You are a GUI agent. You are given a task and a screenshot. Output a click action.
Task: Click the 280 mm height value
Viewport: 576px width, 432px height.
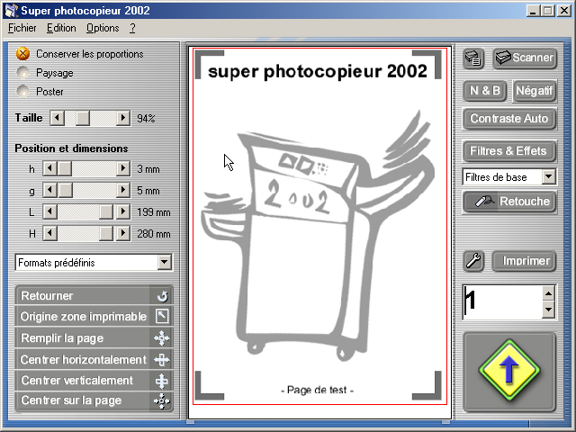(x=154, y=234)
